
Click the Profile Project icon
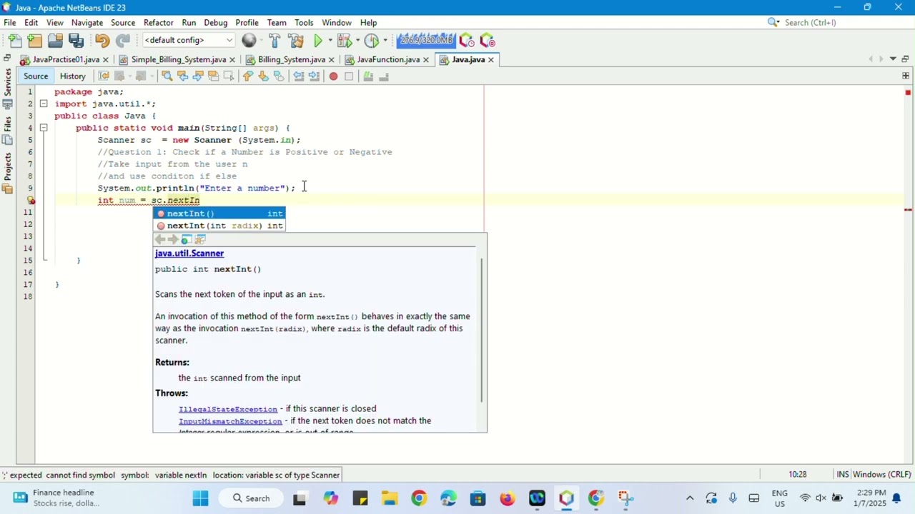pos(371,41)
